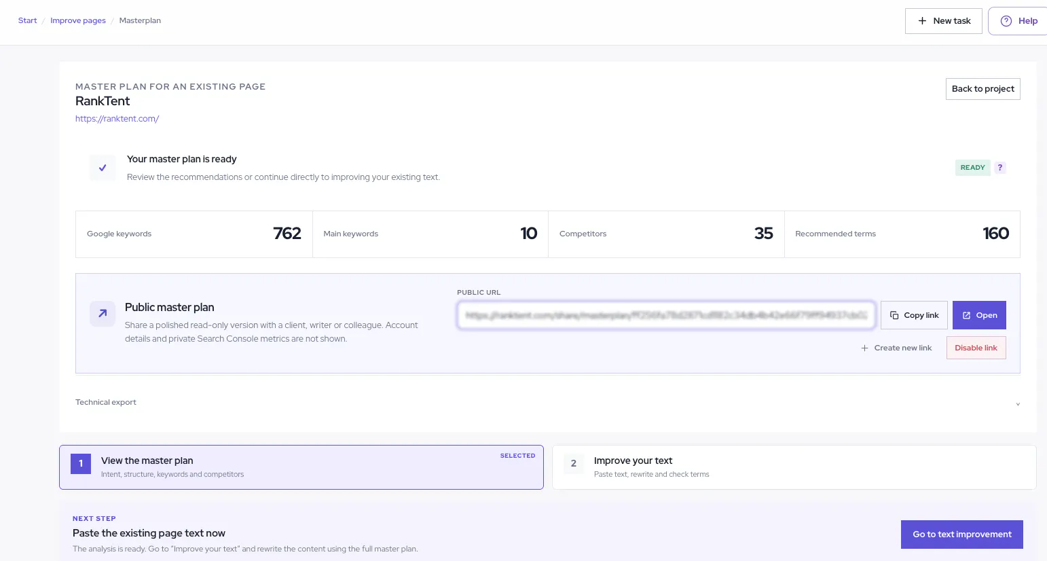Create a New task

coord(944,21)
